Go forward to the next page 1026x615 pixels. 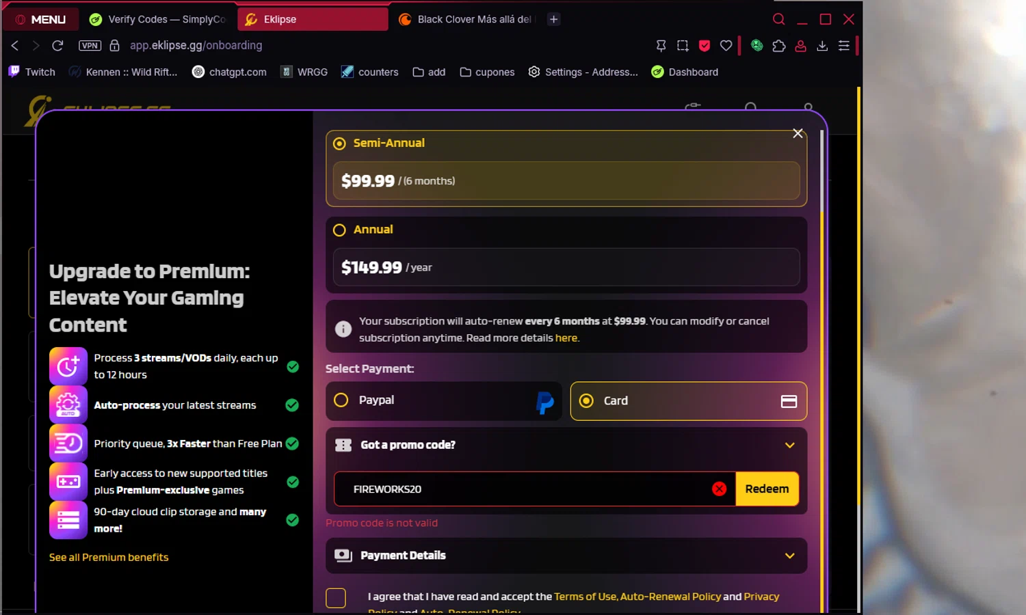coord(36,45)
